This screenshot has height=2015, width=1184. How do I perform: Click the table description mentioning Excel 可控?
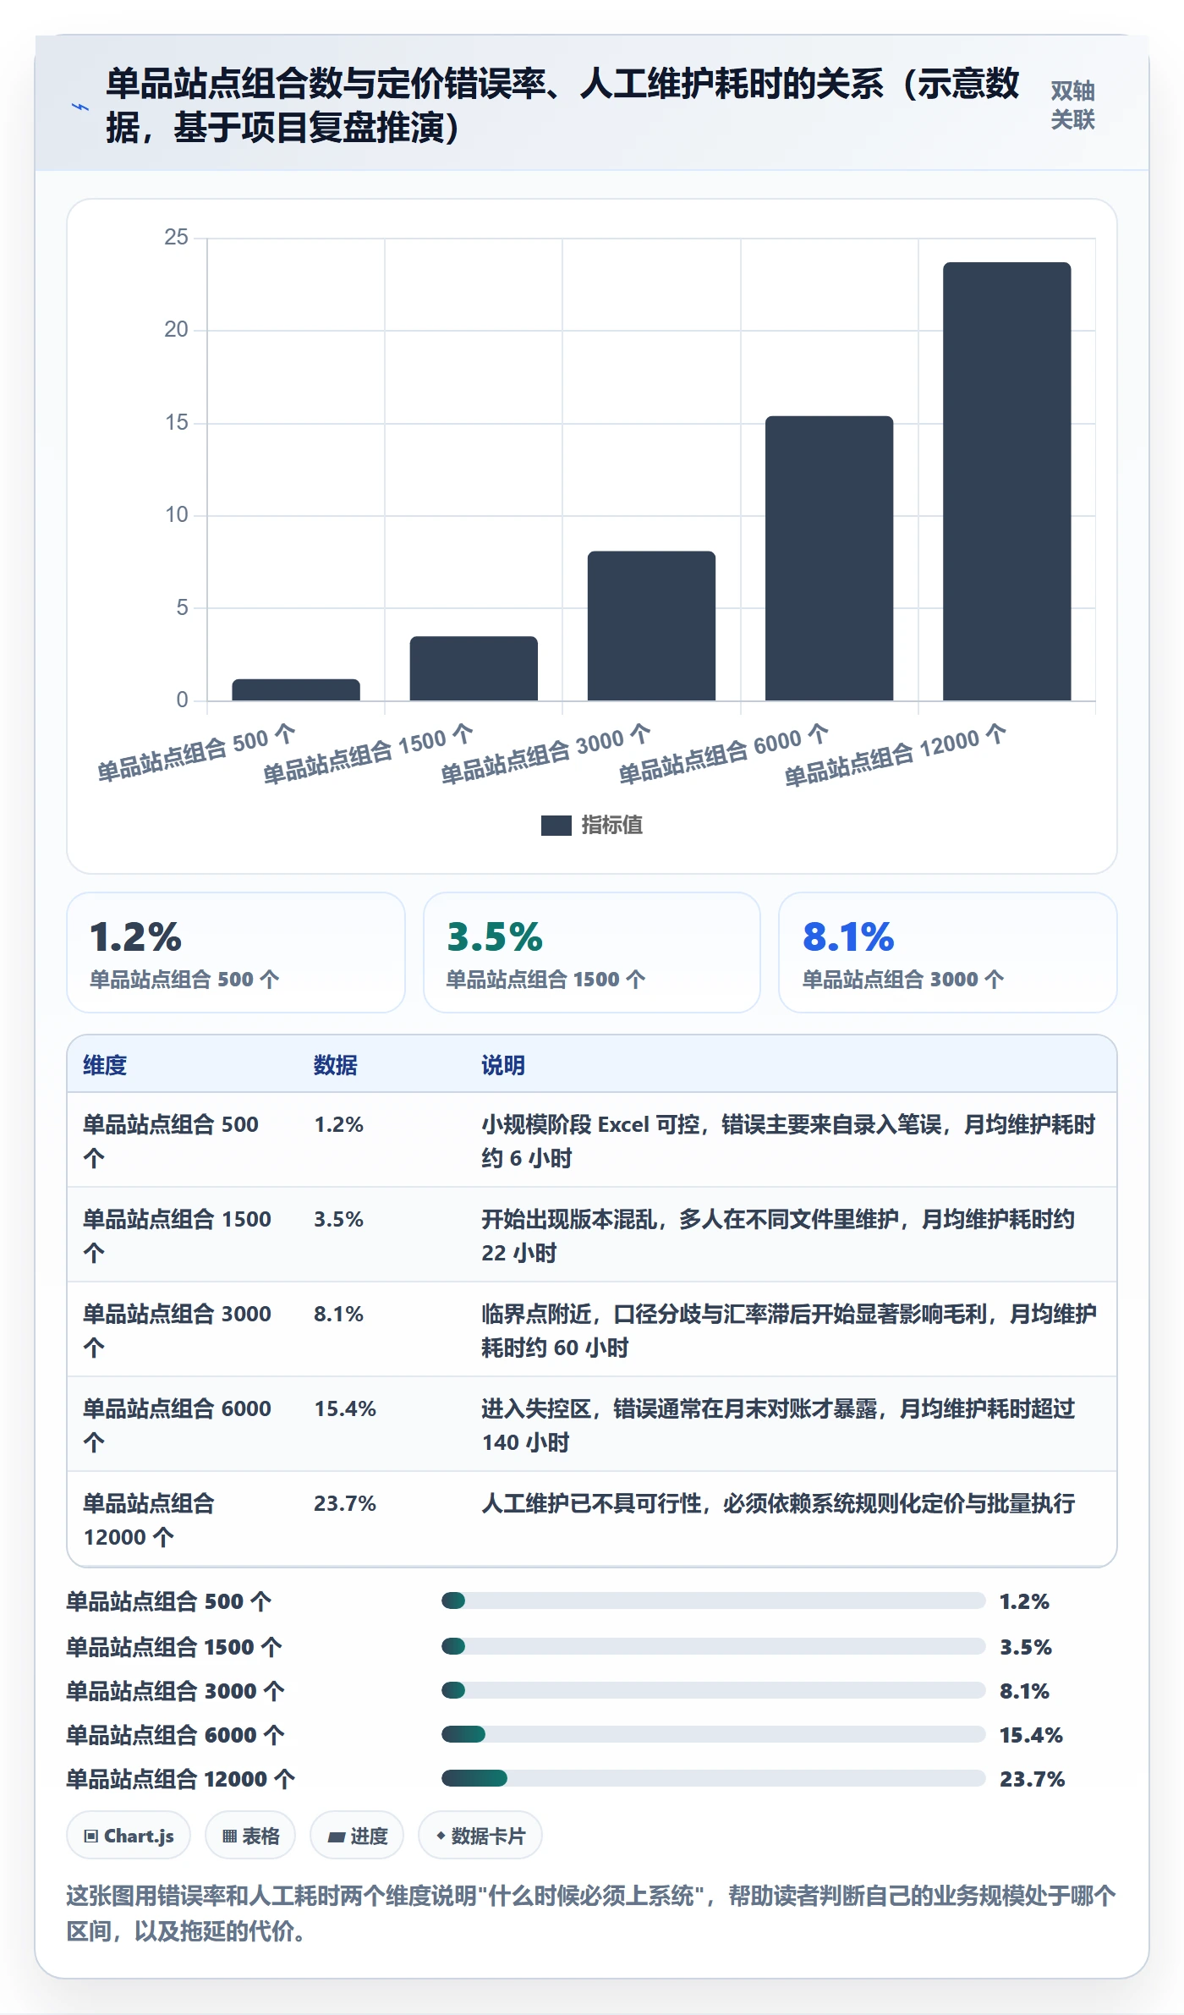(x=788, y=1141)
